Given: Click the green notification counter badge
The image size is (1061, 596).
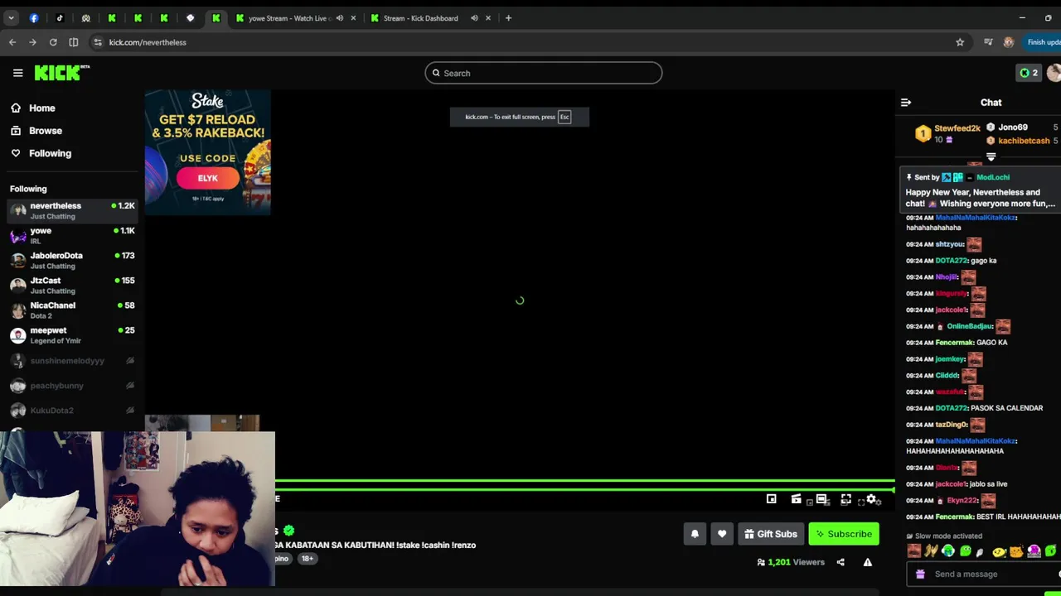Looking at the screenshot, I should pyautogui.click(x=1029, y=73).
